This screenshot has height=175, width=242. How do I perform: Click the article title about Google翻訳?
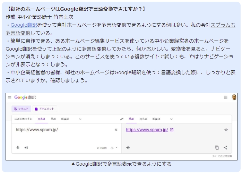(x=76, y=9)
